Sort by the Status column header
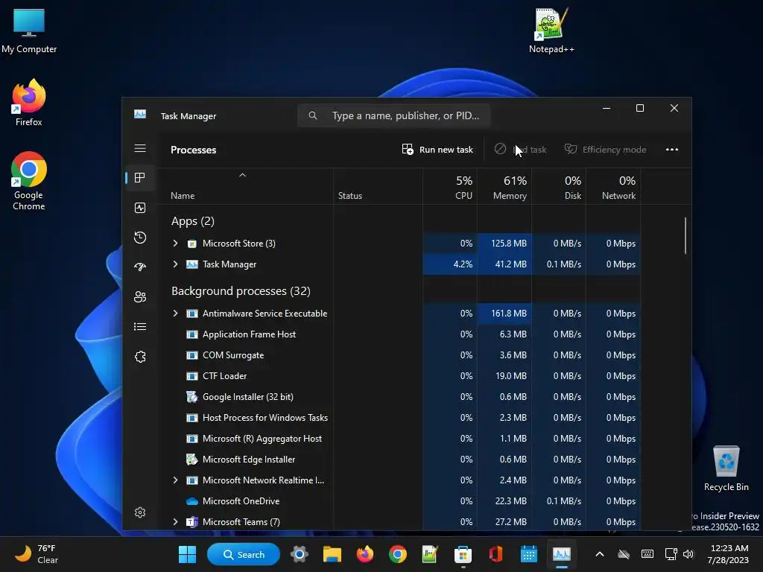Viewport: 763px width, 572px height. pyautogui.click(x=378, y=187)
